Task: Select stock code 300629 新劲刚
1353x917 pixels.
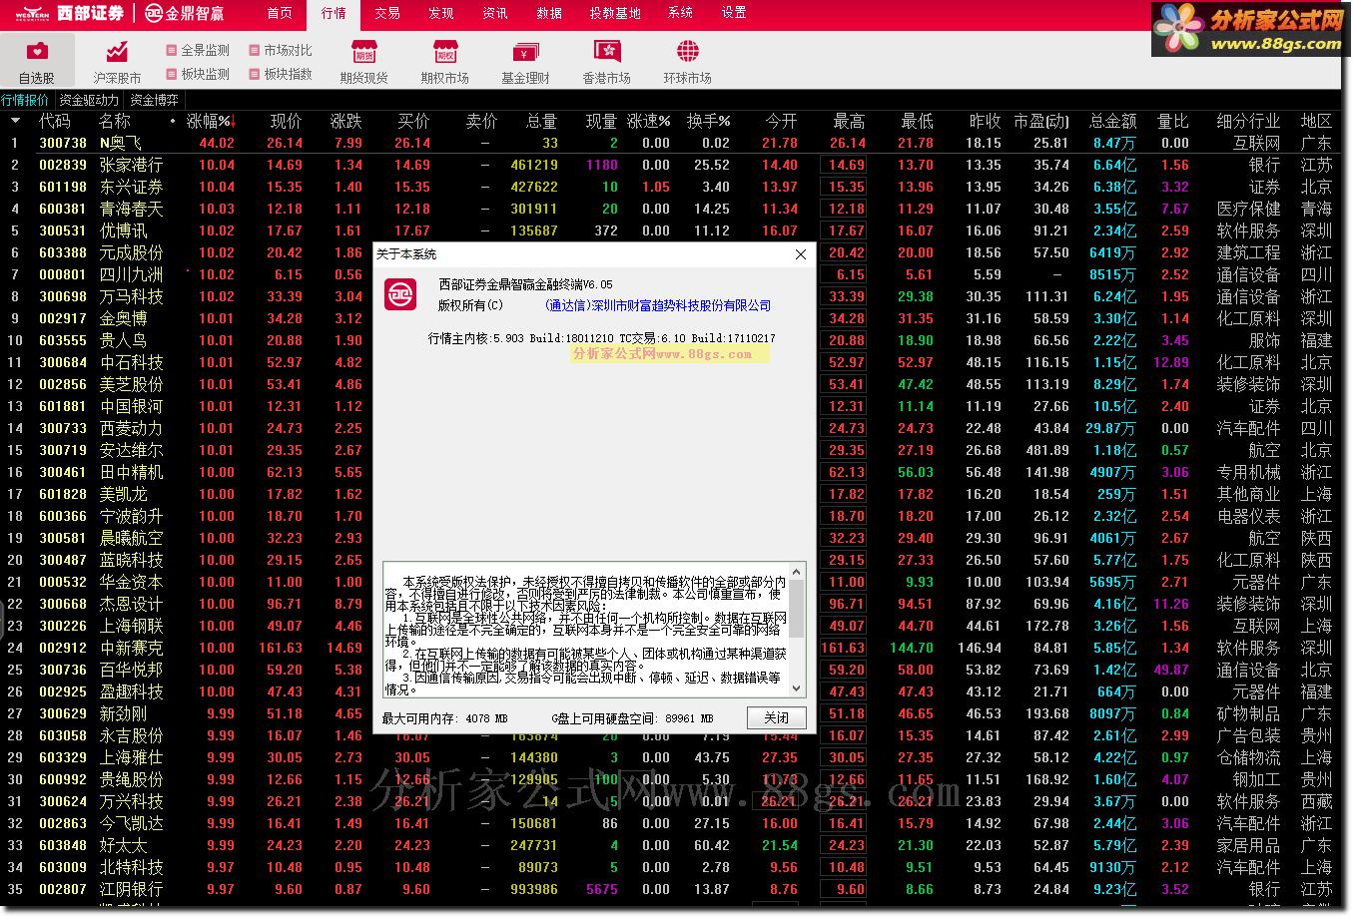Action: [x=63, y=713]
